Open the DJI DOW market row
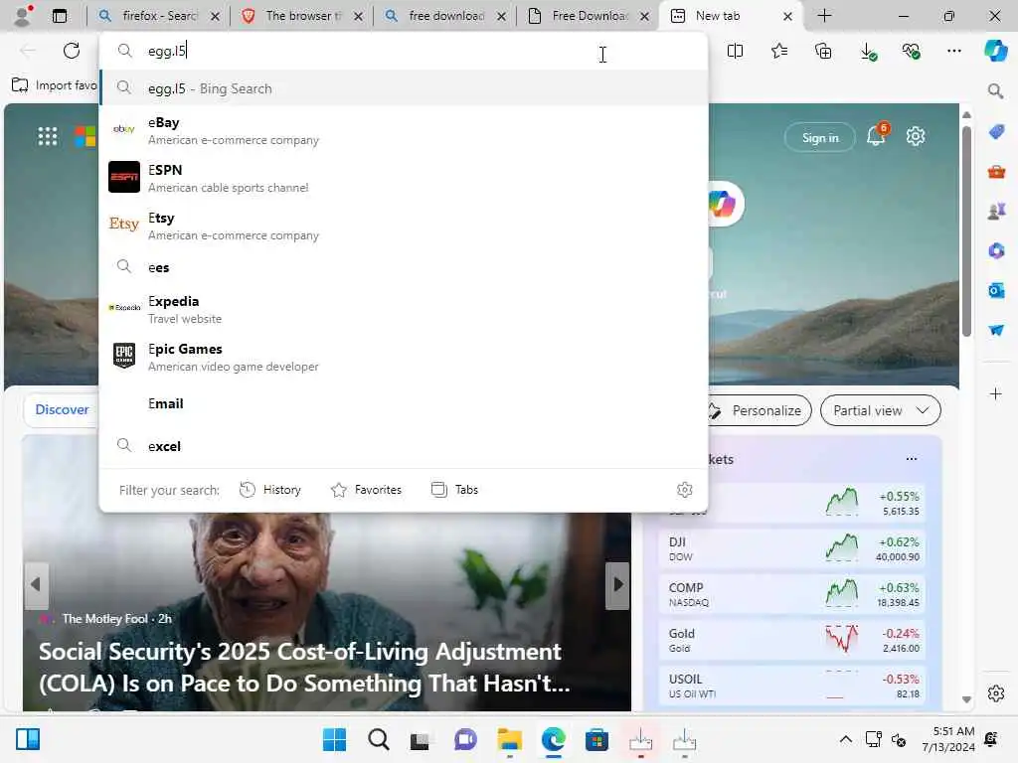1018x763 pixels. pos(792,548)
